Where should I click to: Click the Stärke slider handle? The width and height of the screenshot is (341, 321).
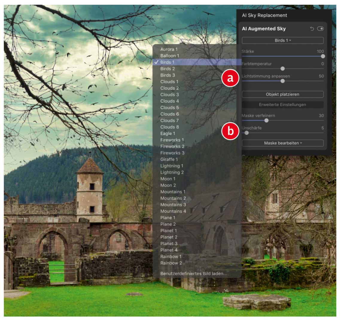click(323, 56)
